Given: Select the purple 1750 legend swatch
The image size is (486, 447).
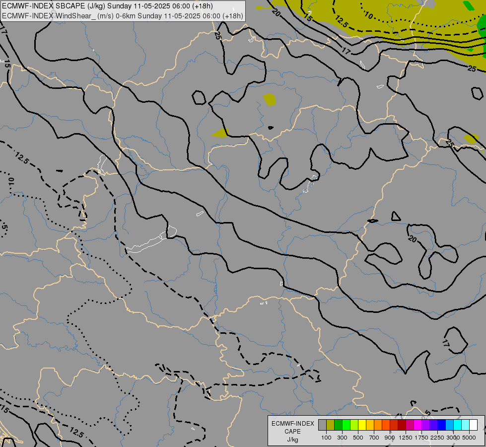Looking at the screenshot, I should (425, 425).
